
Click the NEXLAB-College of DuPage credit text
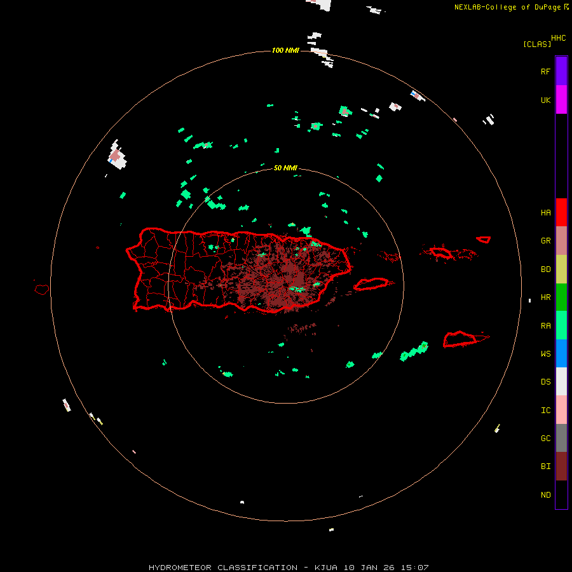point(507,7)
